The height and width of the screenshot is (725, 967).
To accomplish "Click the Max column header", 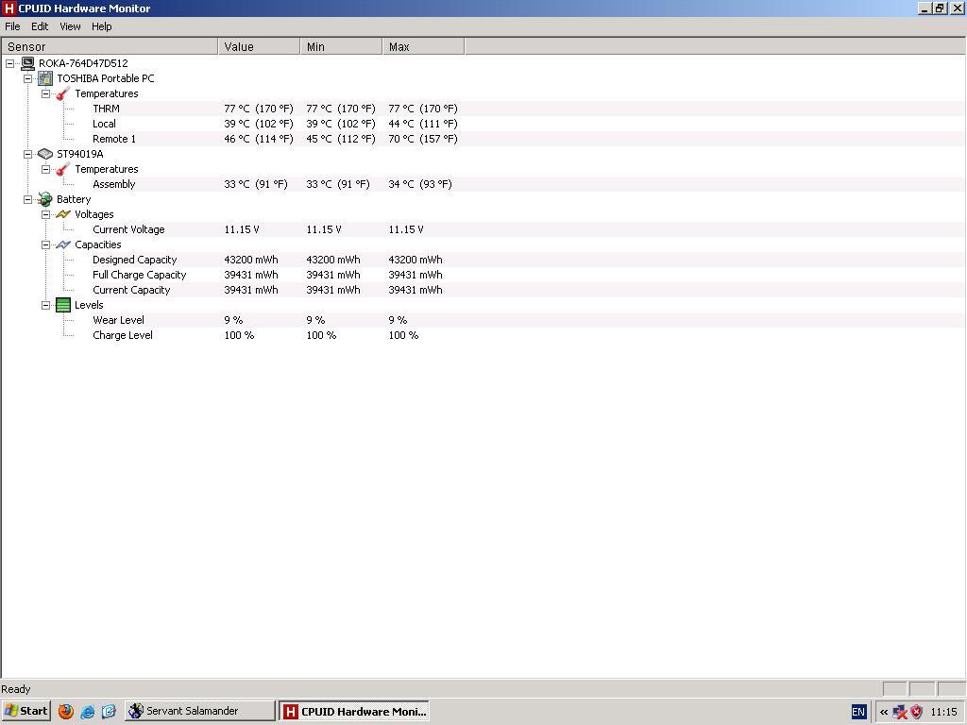I will (x=423, y=47).
